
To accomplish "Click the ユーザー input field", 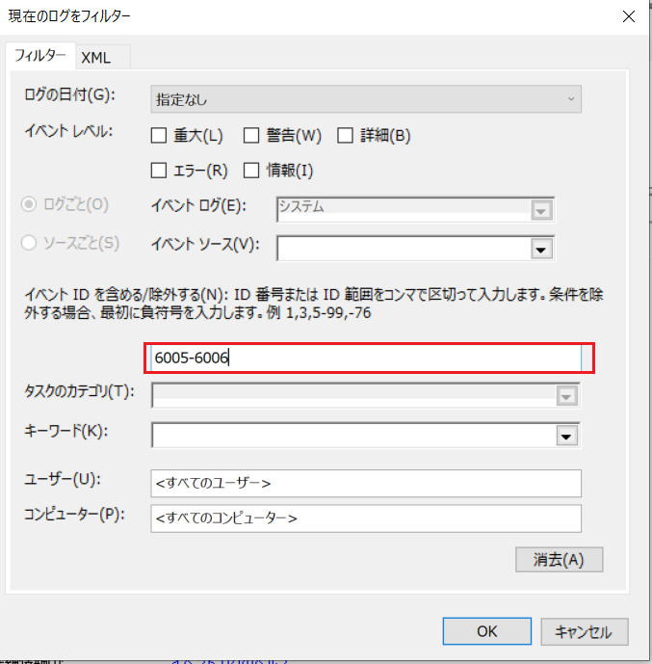I will [366, 483].
